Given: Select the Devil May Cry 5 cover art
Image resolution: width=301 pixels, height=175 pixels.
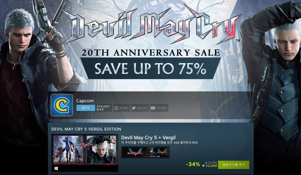Looking at the screenshot, I should click(68, 150).
